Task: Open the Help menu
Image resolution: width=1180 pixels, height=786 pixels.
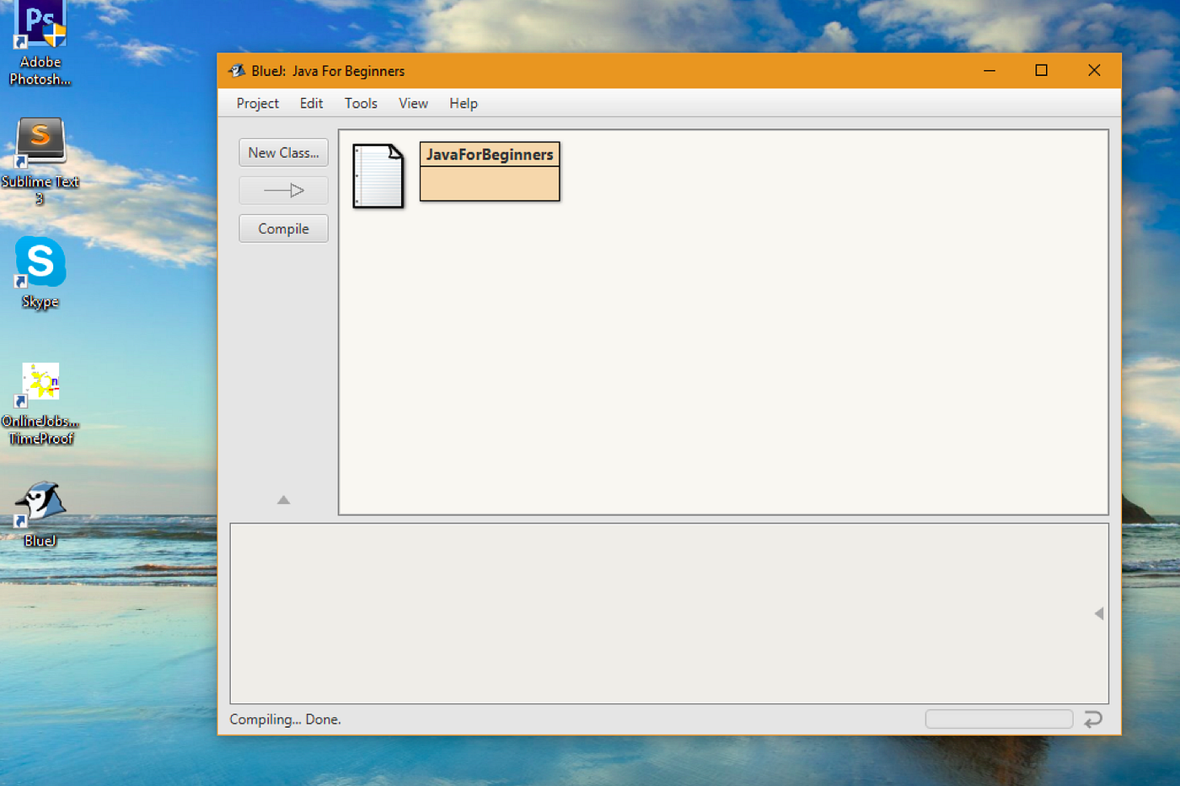Action: pyautogui.click(x=463, y=103)
